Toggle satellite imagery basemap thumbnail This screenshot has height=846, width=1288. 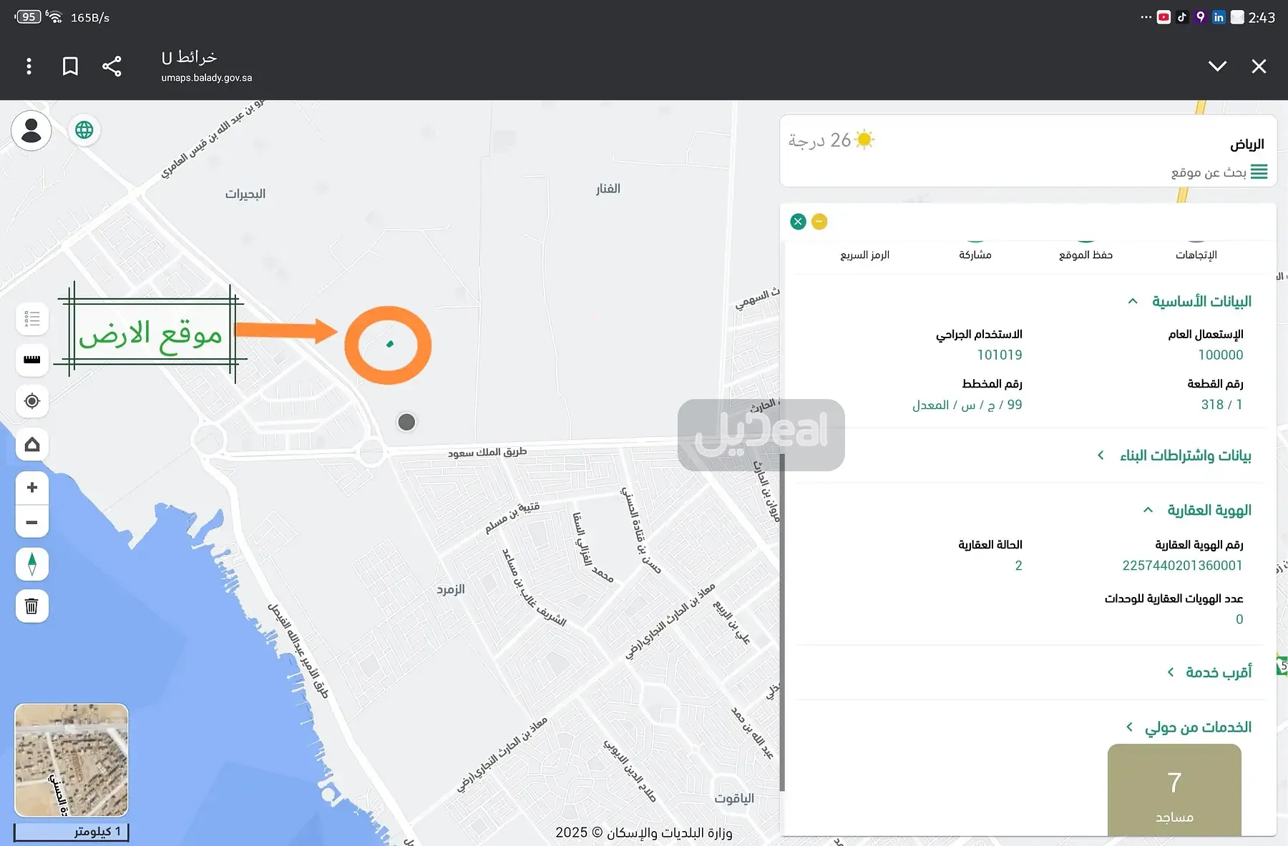coord(72,759)
